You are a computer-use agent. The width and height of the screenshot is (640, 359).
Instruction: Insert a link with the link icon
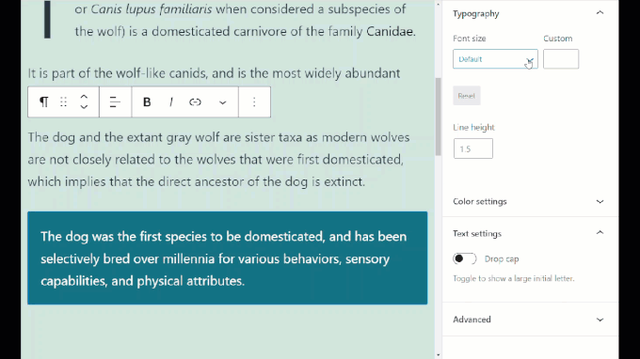195,101
